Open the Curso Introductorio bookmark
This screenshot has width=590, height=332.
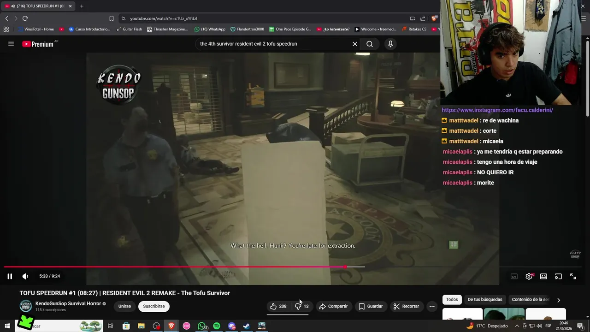click(x=89, y=29)
